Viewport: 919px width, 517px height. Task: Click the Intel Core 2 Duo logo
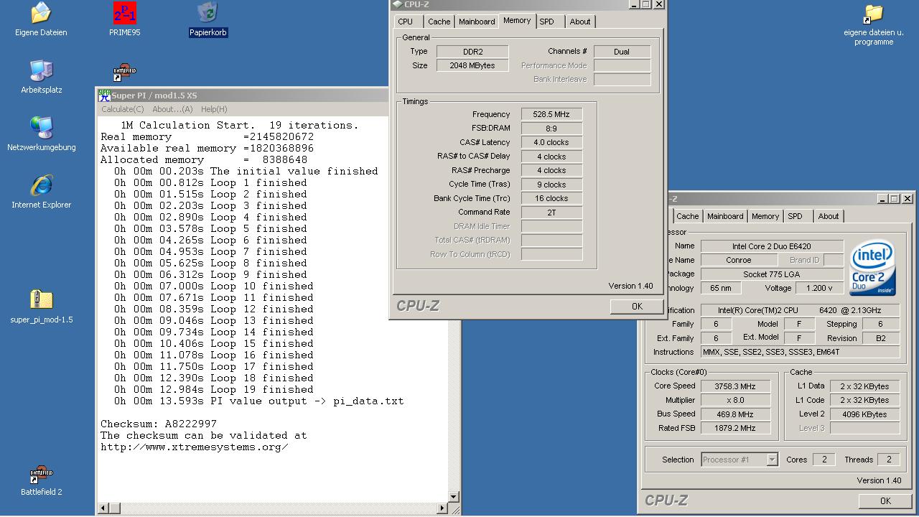[x=872, y=268]
